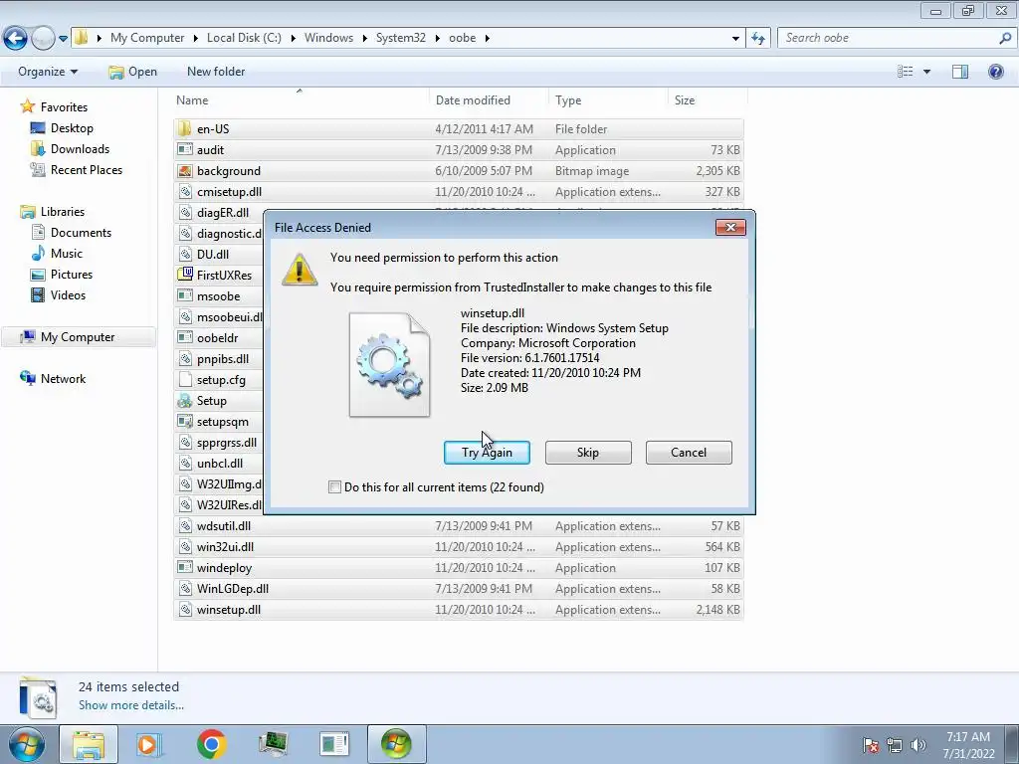Launch Windows Media Player from taskbar
The width and height of the screenshot is (1019, 764).
coord(149,744)
